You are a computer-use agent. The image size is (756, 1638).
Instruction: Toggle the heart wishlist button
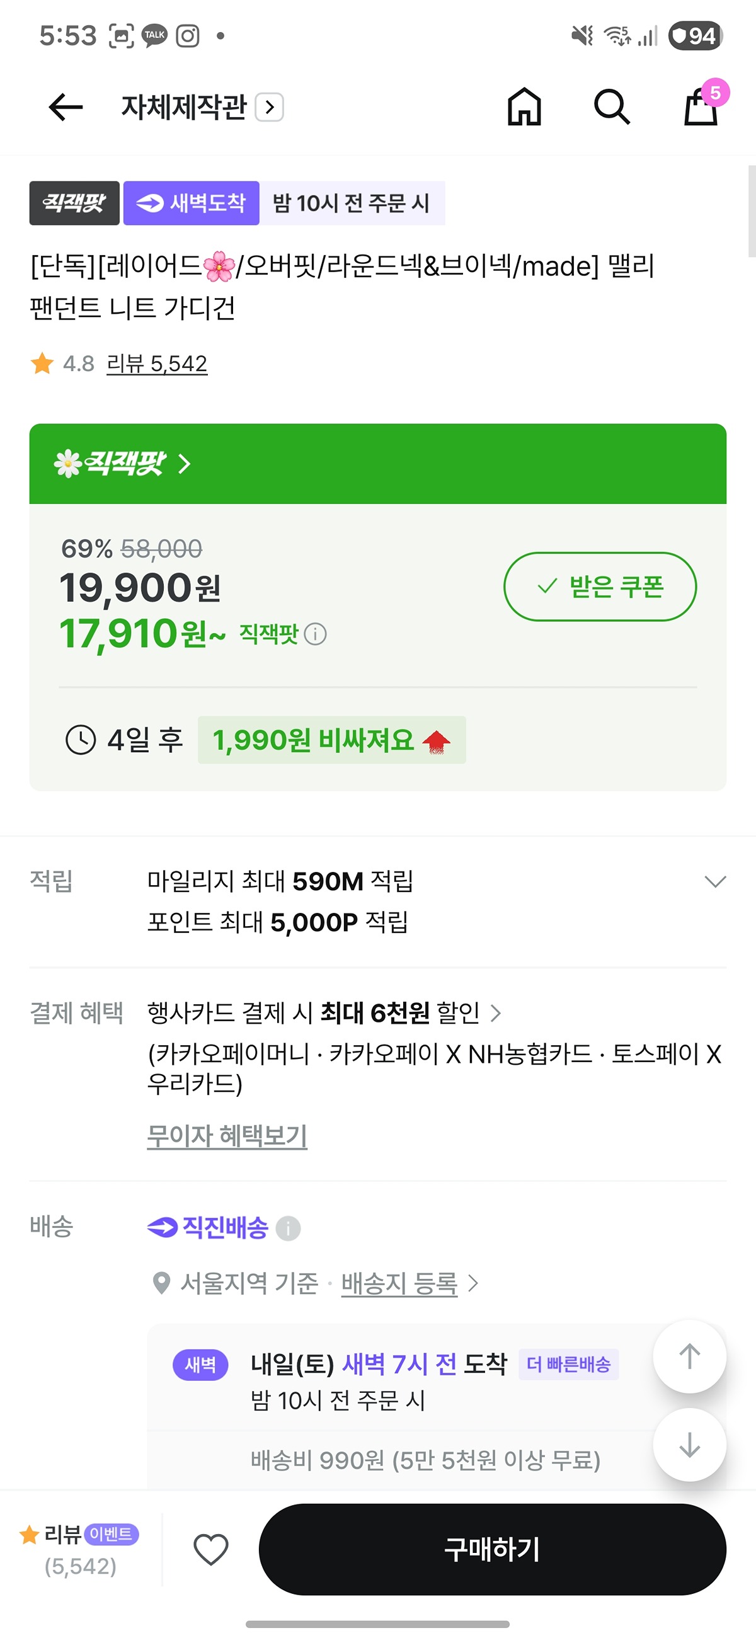[x=211, y=1550]
